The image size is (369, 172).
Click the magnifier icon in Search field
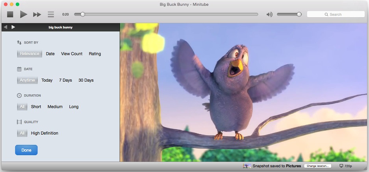coord(326,15)
